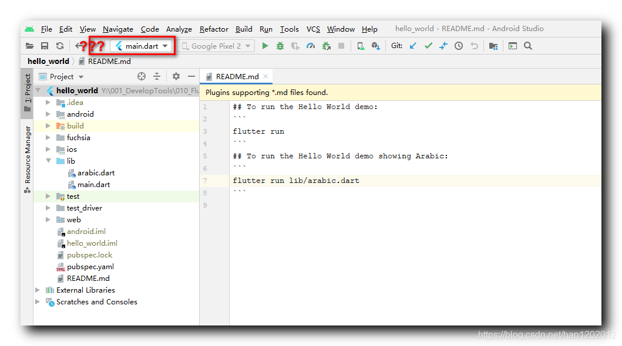The width and height of the screenshot is (622, 346).
Task: Open the Build menu
Action: pos(244,29)
